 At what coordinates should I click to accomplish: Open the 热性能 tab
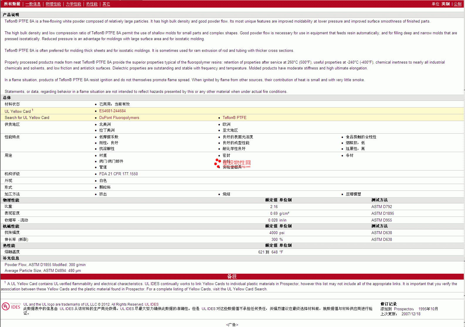[92, 4]
